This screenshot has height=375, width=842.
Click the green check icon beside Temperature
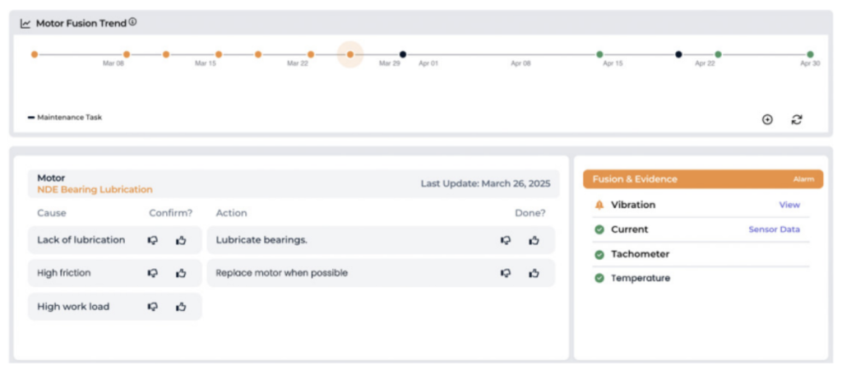tap(599, 278)
